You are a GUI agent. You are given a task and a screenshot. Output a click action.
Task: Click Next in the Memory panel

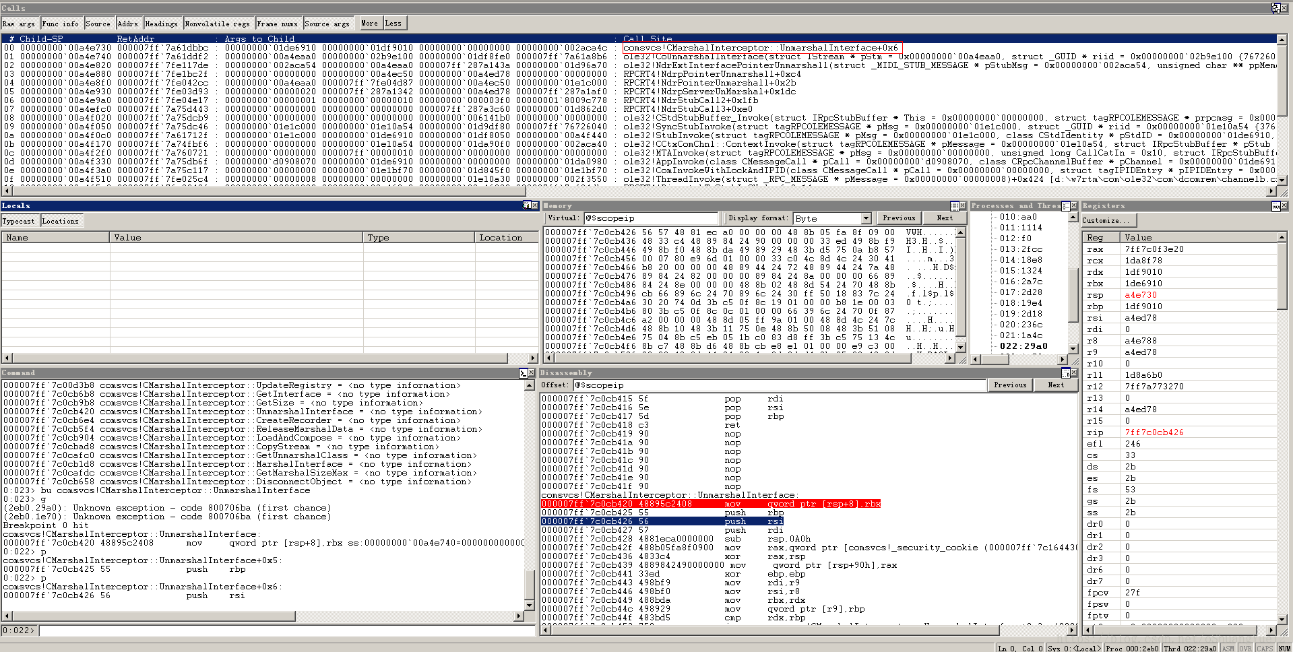point(945,218)
